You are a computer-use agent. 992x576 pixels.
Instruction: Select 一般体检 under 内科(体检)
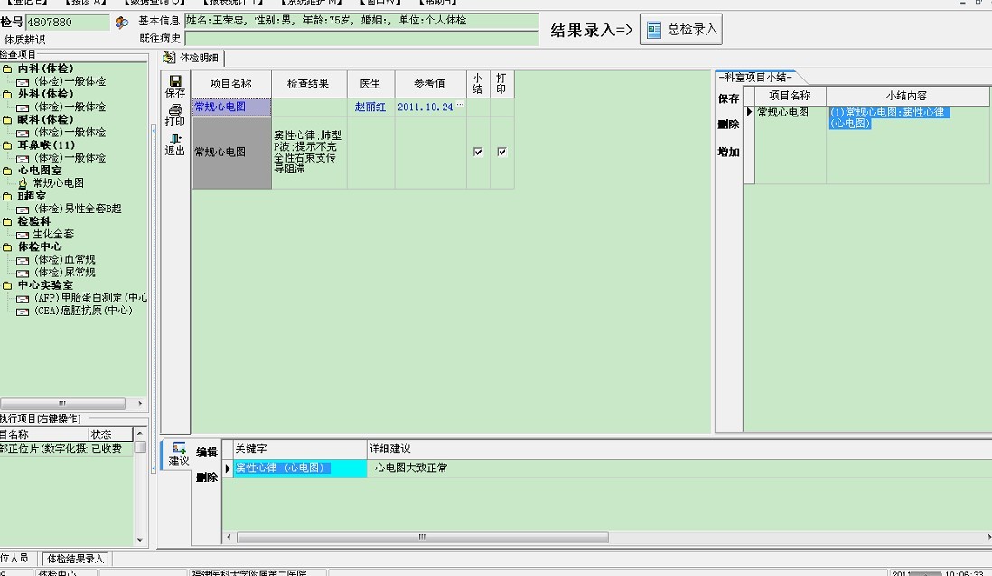pos(70,81)
